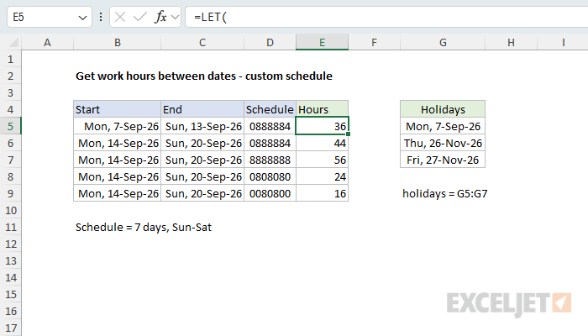Click start date Mon, 14-Sep-26 in row 6
The image size is (588, 336).
118,144
